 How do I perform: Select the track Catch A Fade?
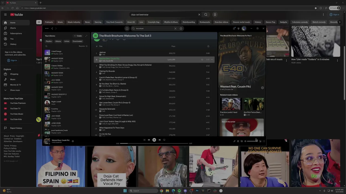pos(154,78)
